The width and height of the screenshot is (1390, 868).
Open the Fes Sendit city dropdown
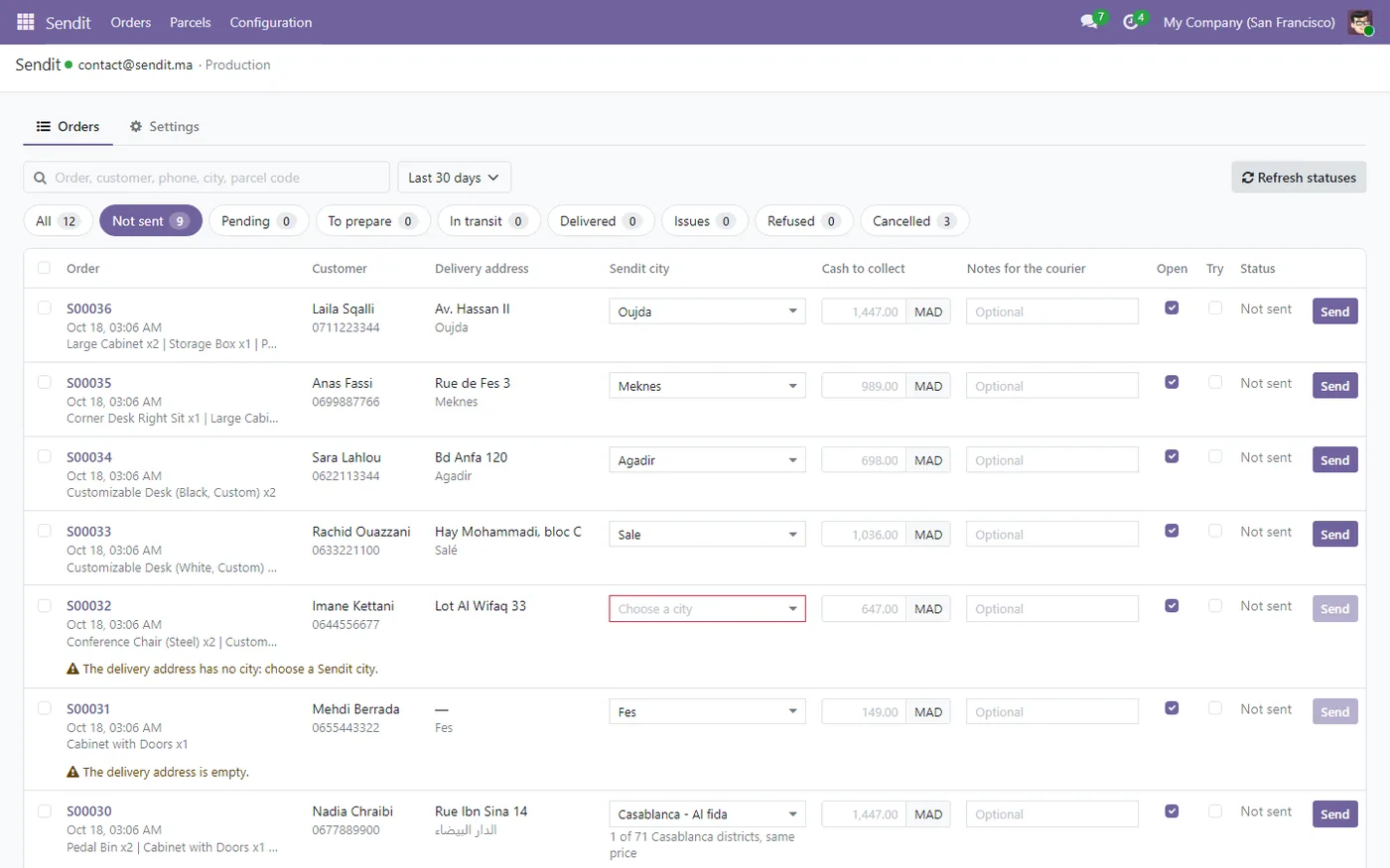[x=707, y=712]
